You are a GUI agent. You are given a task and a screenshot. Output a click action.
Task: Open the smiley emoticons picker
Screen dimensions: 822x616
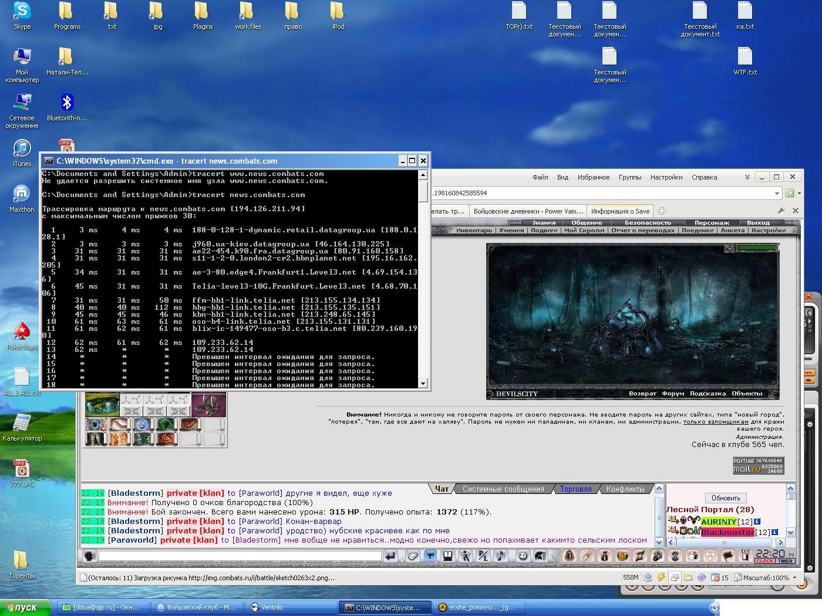pyautogui.click(x=523, y=556)
